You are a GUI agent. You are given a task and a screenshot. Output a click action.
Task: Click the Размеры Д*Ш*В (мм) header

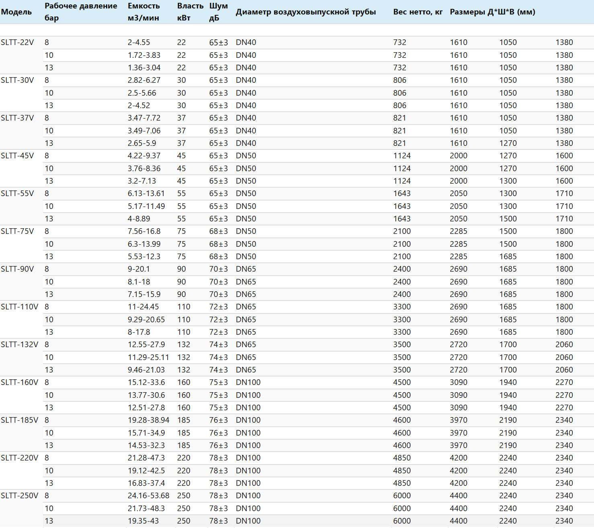point(492,12)
